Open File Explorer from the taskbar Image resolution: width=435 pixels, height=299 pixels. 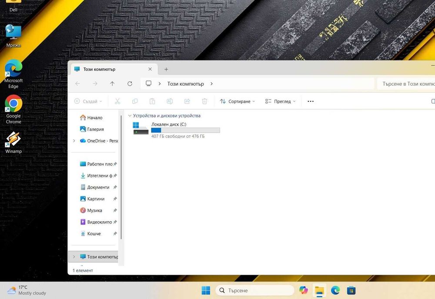point(320,290)
